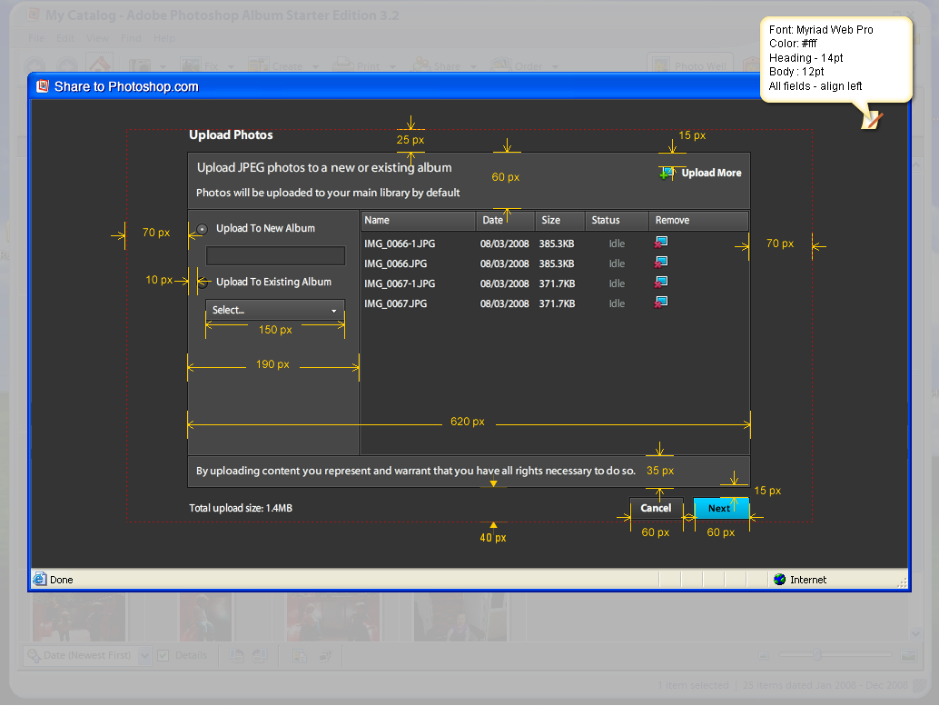Select file row 'IMG_0067.JPG'
Screen dimensions: 939x706
coord(554,303)
